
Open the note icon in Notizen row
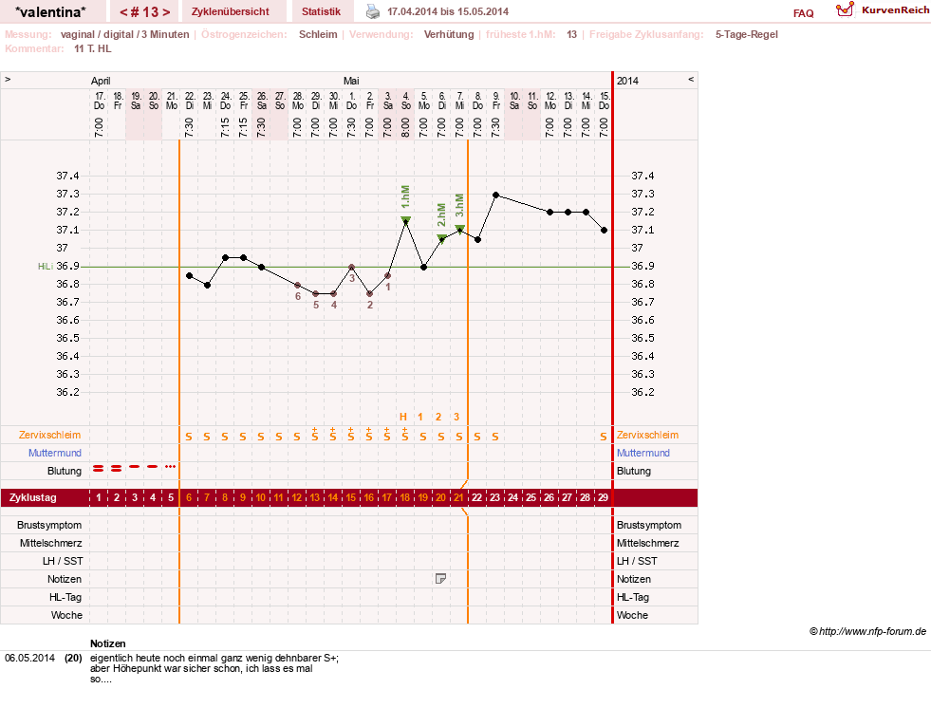point(440,579)
